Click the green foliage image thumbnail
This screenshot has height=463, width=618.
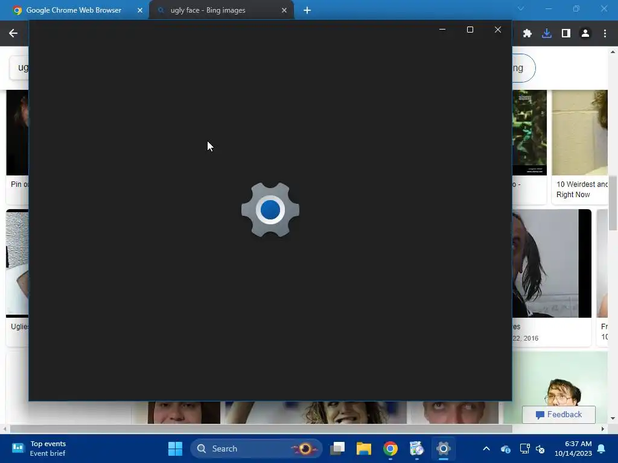[529, 132]
